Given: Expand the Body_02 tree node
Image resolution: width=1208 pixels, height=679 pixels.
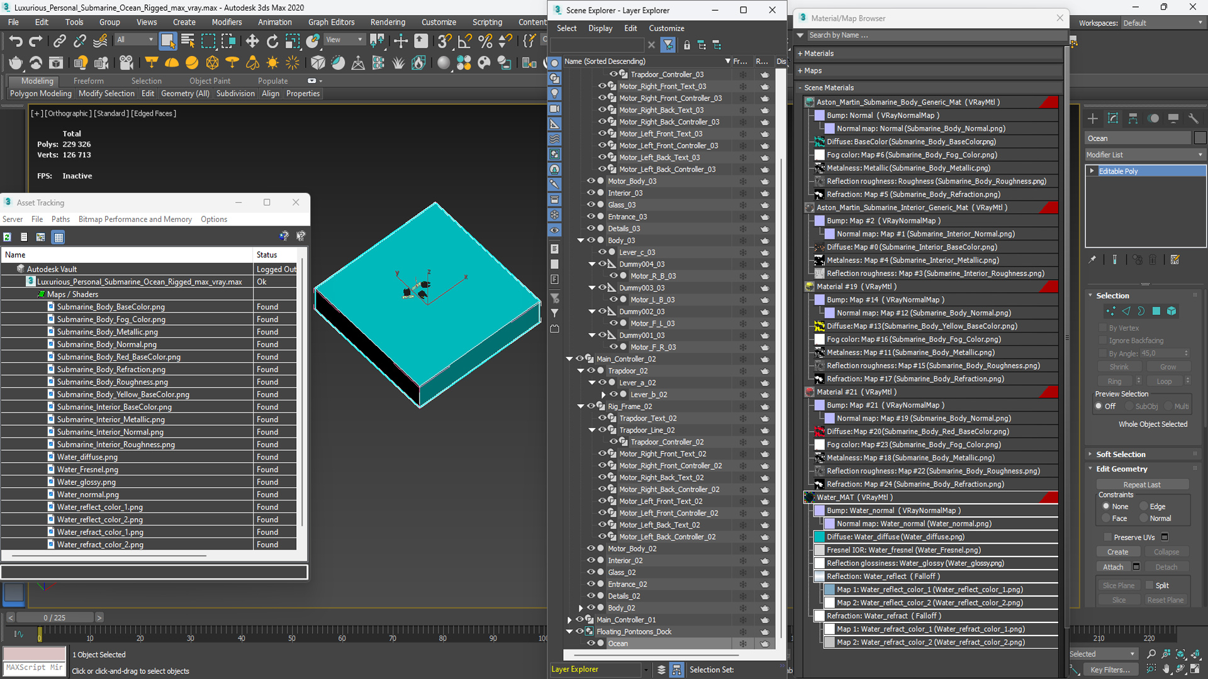Looking at the screenshot, I should (581, 608).
